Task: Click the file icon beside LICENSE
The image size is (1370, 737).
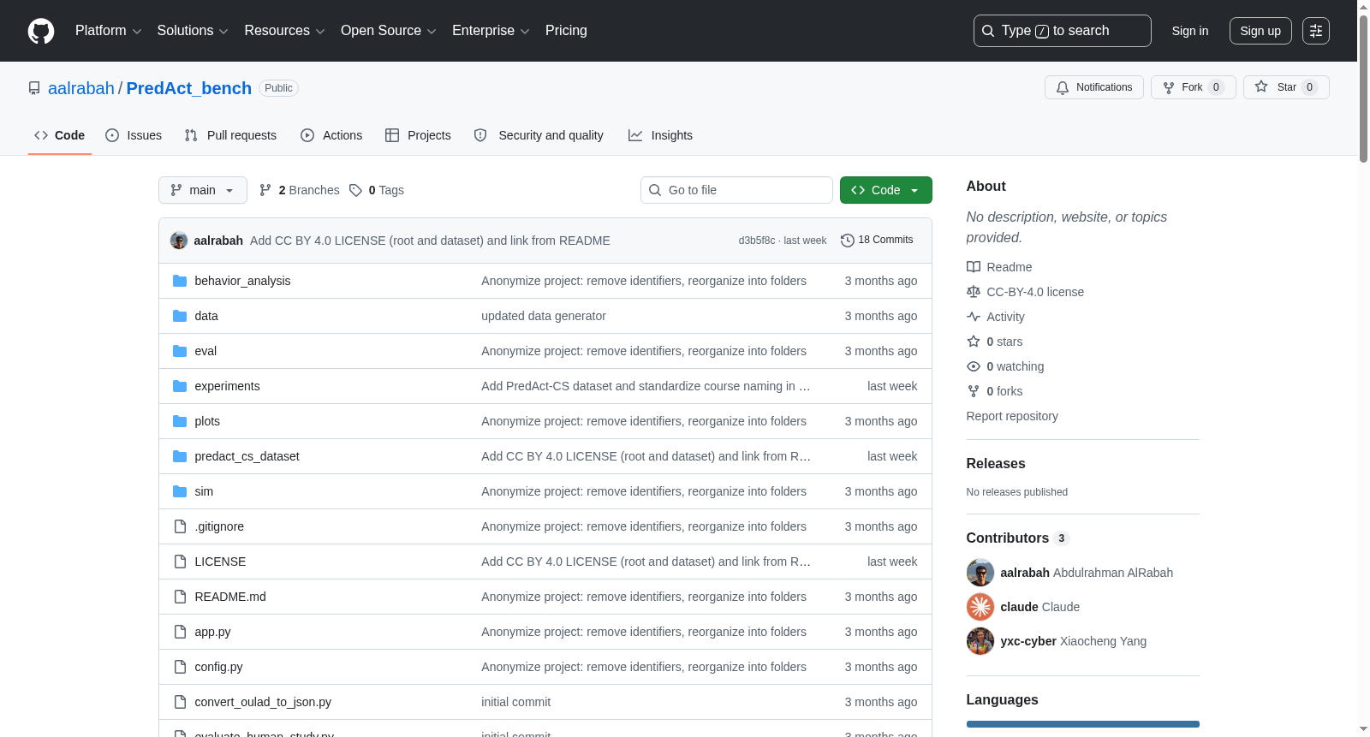Action: [x=180, y=562]
